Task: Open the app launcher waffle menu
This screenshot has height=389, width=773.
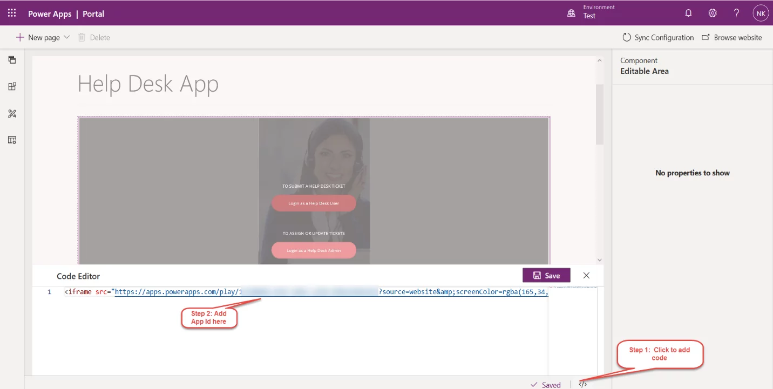Action: click(12, 13)
